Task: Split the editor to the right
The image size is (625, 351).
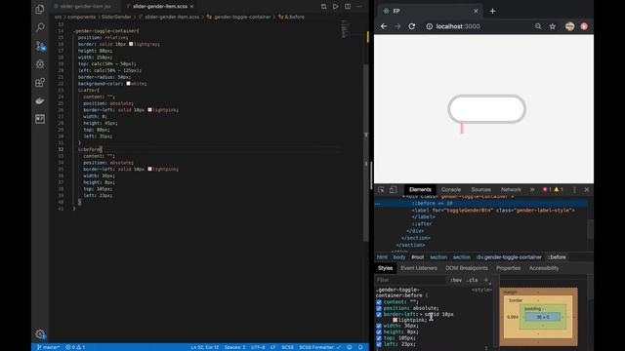Action: tap(348, 7)
